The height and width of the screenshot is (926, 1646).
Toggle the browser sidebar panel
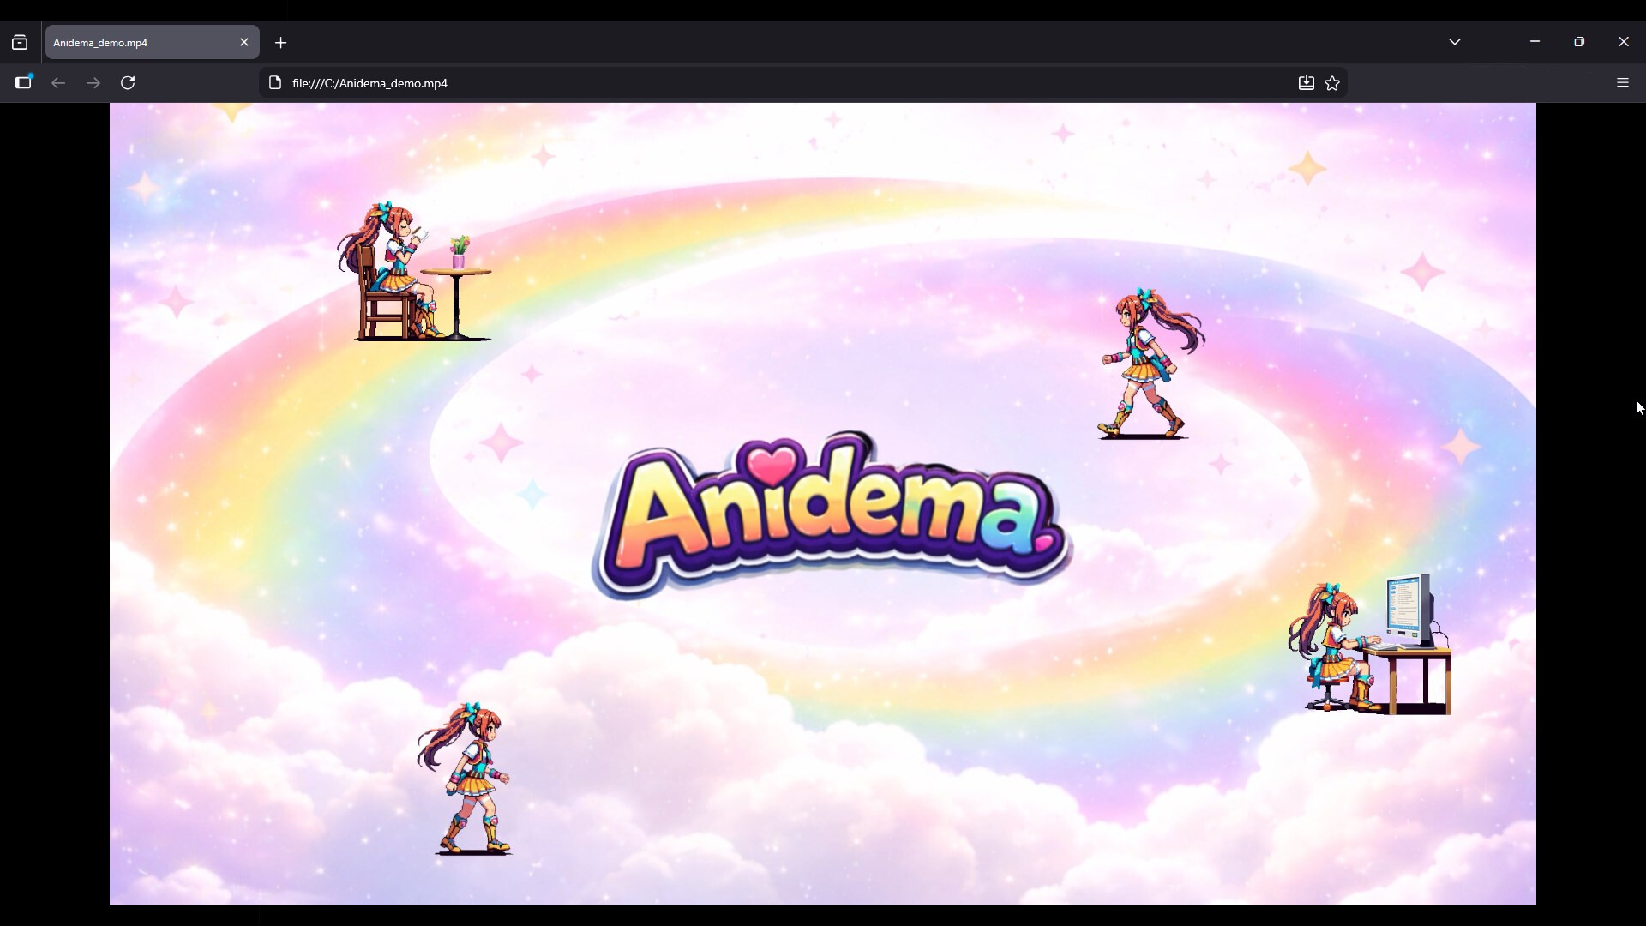(23, 82)
